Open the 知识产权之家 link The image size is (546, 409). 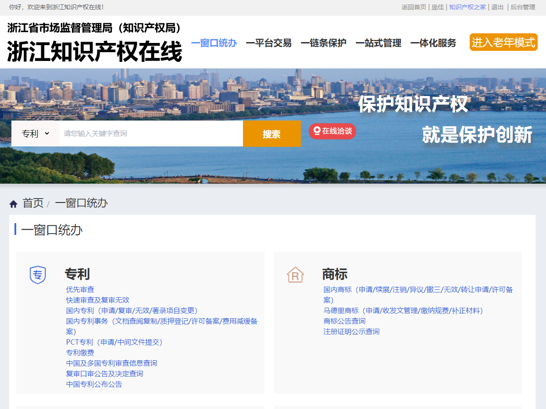tap(467, 7)
